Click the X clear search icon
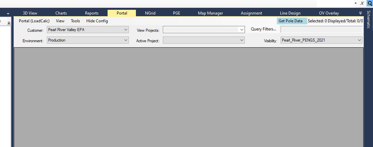 [362, 3]
